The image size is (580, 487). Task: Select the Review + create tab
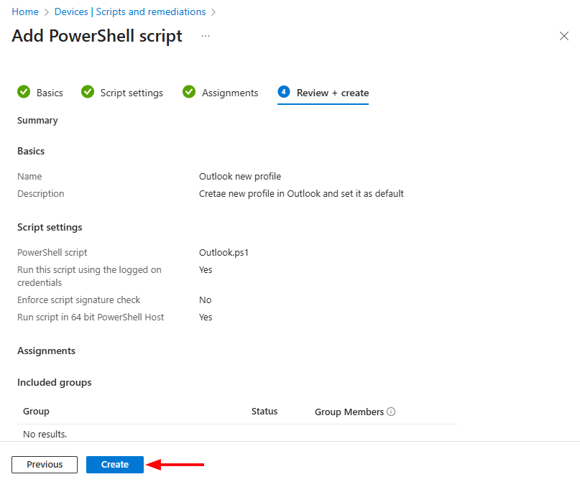point(332,93)
